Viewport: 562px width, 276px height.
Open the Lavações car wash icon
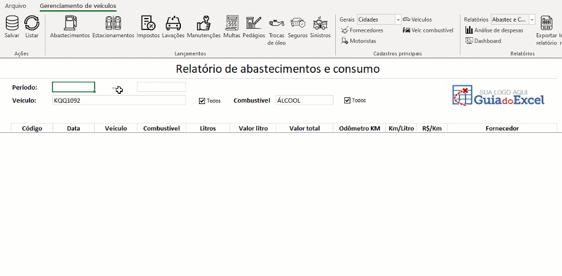[173, 23]
